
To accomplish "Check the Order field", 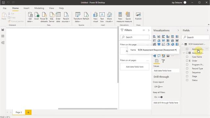I will tap(187, 61).
